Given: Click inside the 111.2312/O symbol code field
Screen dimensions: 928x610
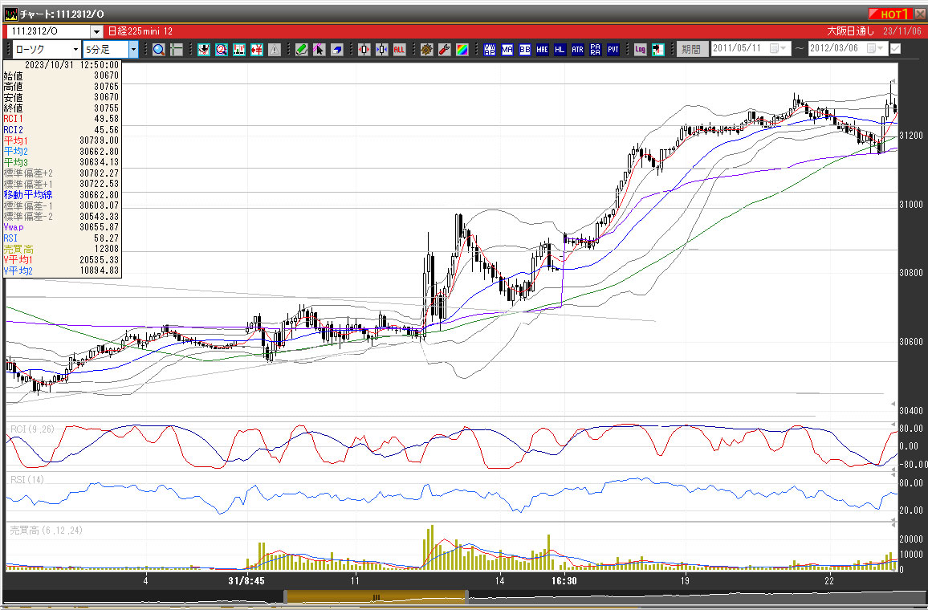Looking at the screenshot, I should (48, 31).
